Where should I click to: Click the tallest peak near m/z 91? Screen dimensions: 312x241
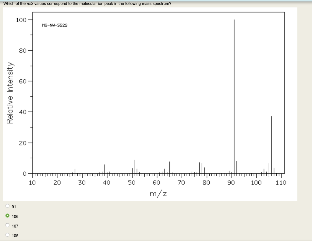(x=234, y=92)
